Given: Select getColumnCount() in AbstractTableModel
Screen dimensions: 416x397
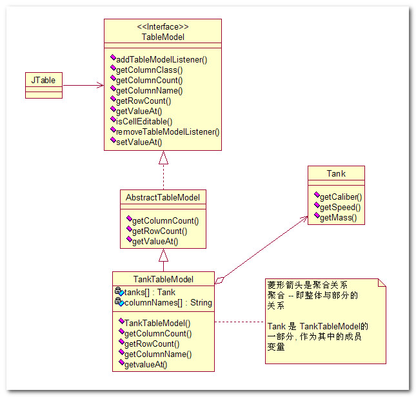Looking at the screenshot, I should 165,221.
